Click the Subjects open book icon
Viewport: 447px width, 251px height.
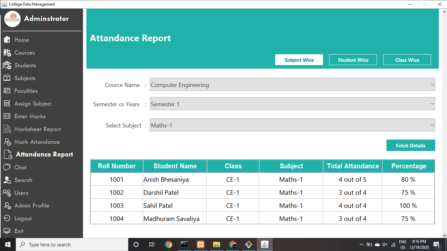pos(7,78)
